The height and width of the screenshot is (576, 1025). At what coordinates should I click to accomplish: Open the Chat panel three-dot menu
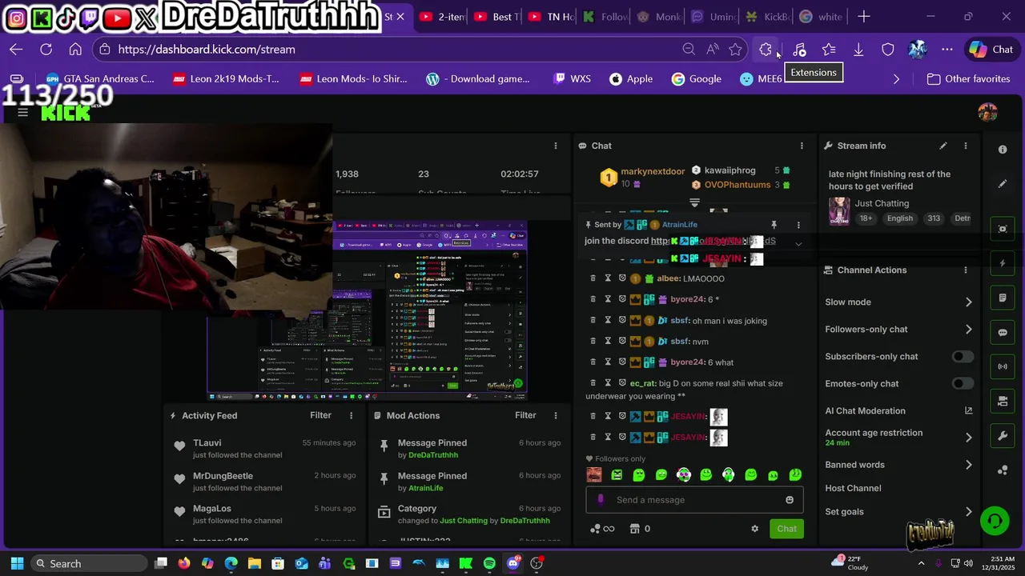[802, 146]
